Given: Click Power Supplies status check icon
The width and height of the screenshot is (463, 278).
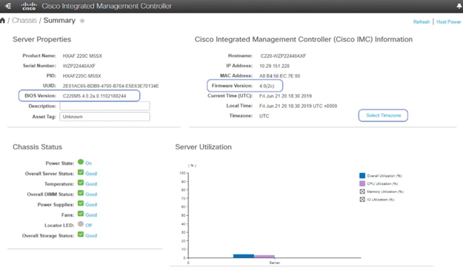Looking at the screenshot, I should click(x=81, y=203).
